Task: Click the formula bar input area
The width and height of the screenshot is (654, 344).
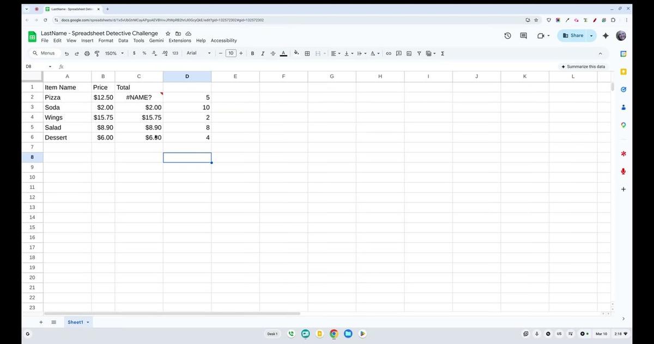Action: [x=218, y=66]
